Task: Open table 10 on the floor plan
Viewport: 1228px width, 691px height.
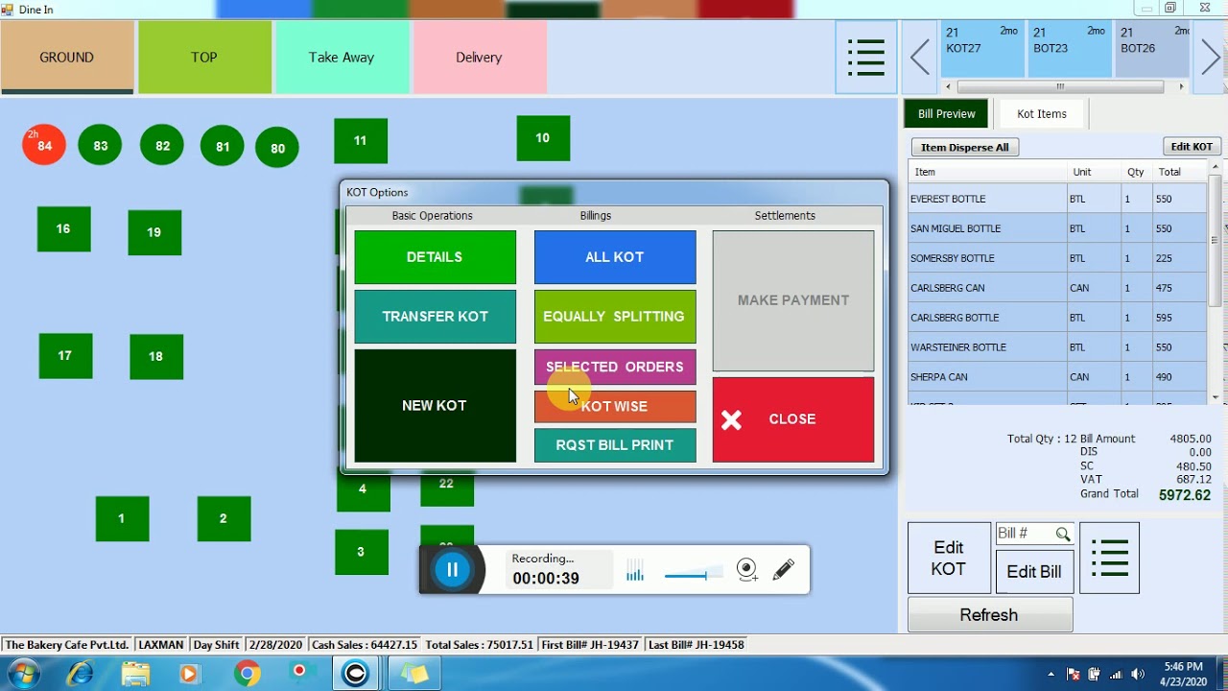Action: click(x=543, y=138)
